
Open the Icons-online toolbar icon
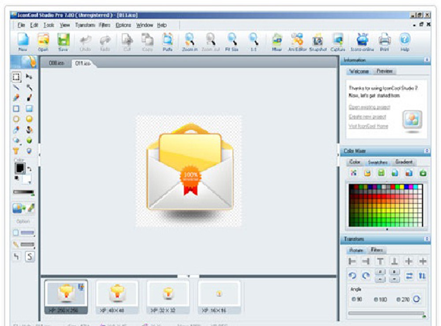coord(362,42)
